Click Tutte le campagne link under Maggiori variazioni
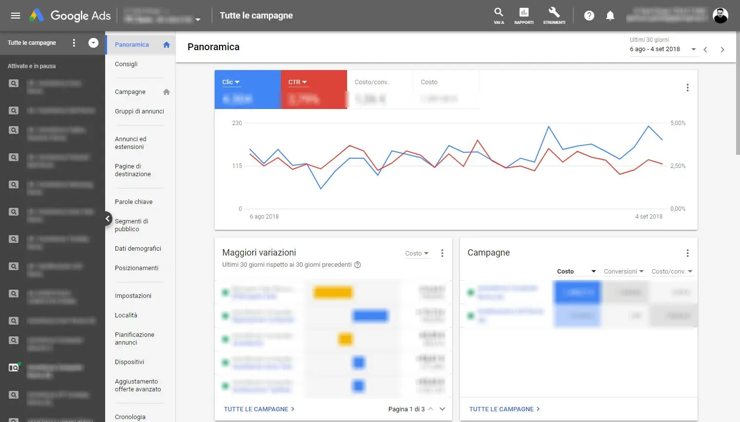740x422 pixels. coord(259,409)
